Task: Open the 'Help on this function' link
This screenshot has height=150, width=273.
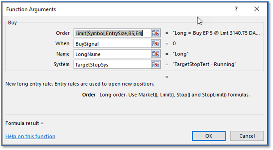Action: pyautogui.click(x=30, y=136)
